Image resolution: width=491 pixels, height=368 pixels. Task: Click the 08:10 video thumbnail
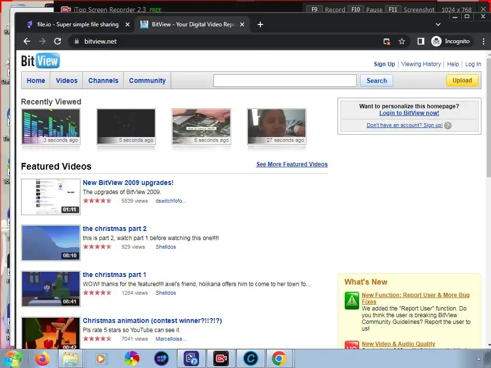pos(51,243)
